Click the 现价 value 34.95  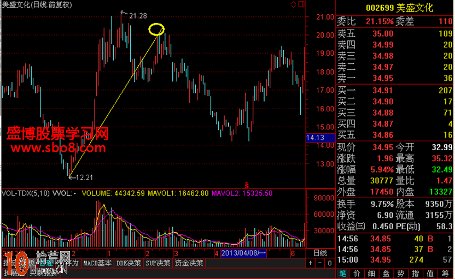pyautogui.click(x=383, y=147)
